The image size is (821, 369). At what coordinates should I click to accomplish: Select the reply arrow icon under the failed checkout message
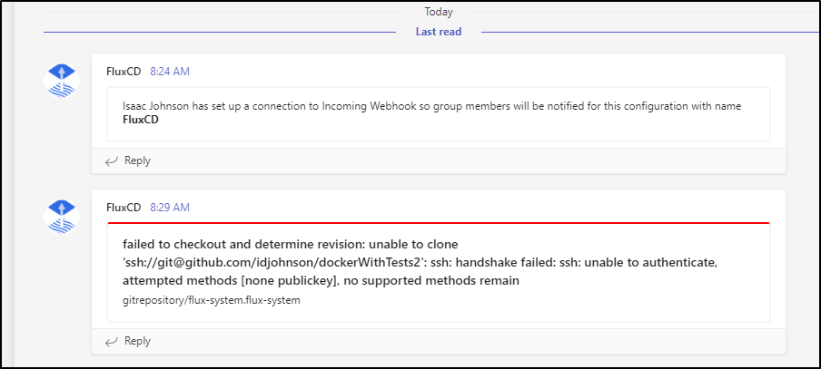pyautogui.click(x=111, y=342)
